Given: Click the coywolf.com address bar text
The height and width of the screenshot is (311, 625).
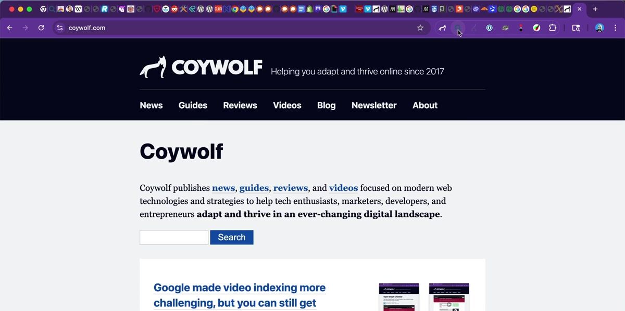Looking at the screenshot, I should (x=87, y=28).
